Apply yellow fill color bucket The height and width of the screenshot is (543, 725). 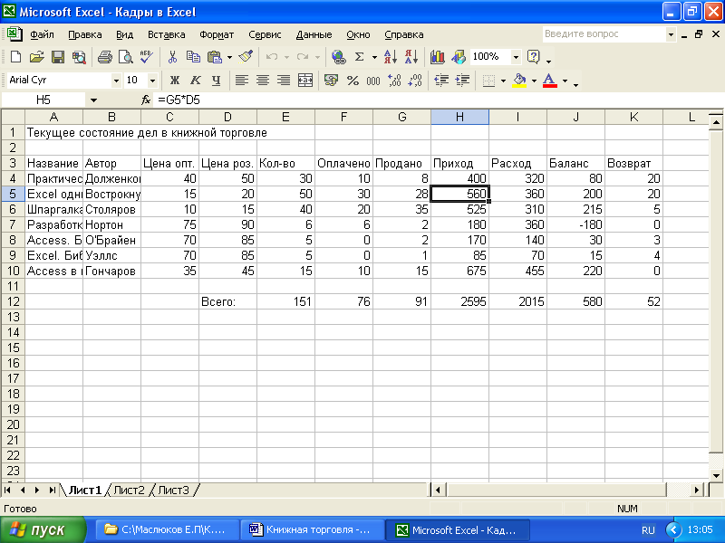(x=520, y=81)
